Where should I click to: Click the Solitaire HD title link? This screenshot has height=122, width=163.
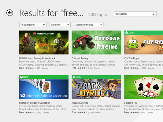(131, 103)
